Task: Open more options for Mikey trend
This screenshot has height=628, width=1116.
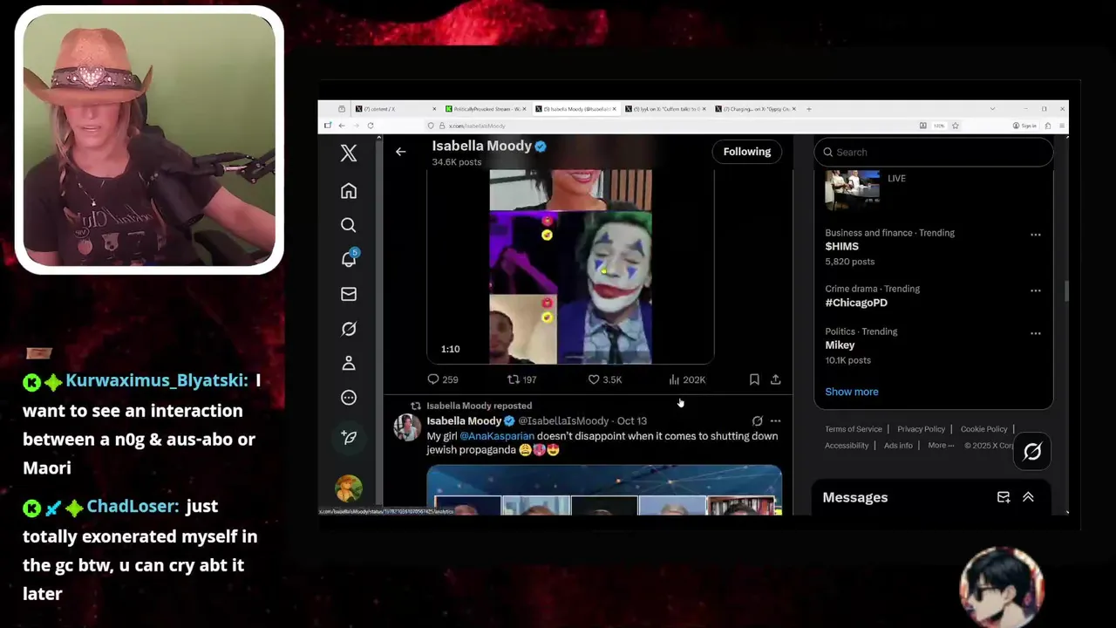Action: tap(1036, 333)
